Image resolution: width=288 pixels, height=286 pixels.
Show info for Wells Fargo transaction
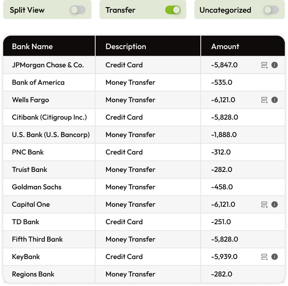tap(275, 100)
